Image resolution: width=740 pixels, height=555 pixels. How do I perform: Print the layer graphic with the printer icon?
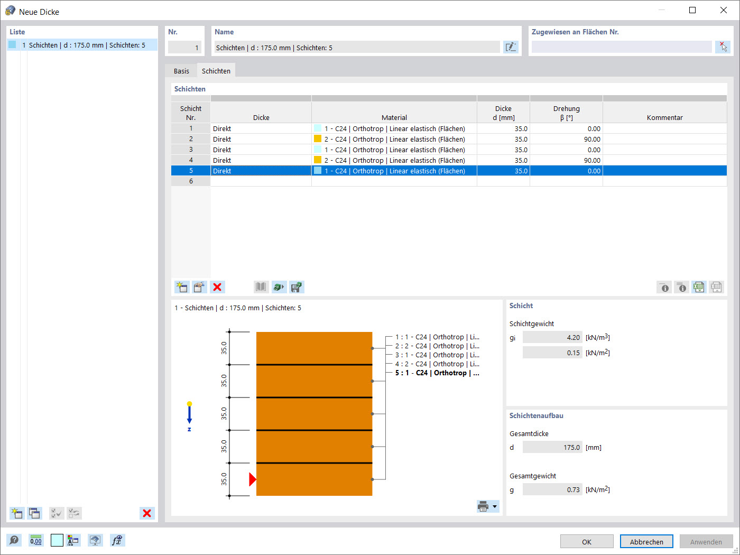pos(483,506)
